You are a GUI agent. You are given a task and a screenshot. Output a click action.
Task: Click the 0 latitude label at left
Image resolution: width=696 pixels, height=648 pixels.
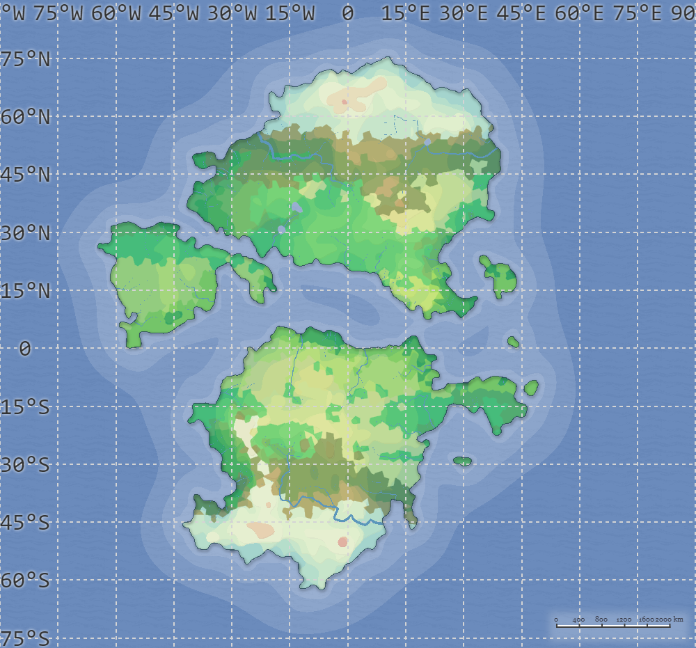tap(25, 349)
